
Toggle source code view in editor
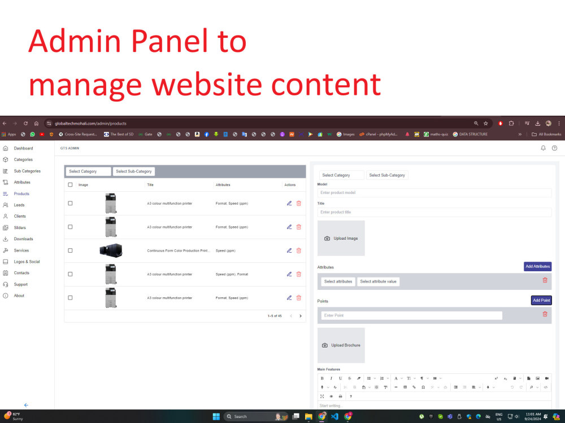point(546,387)
